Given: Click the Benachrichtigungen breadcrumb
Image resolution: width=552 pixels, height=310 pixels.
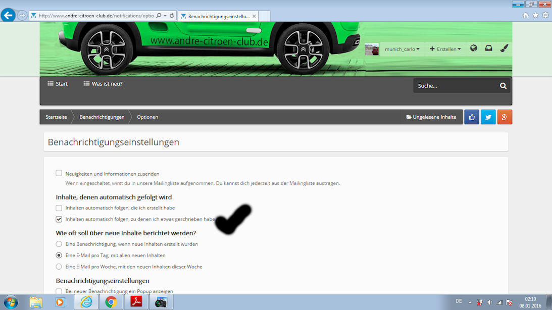Looking at the screenshot, I should (102, 117).
